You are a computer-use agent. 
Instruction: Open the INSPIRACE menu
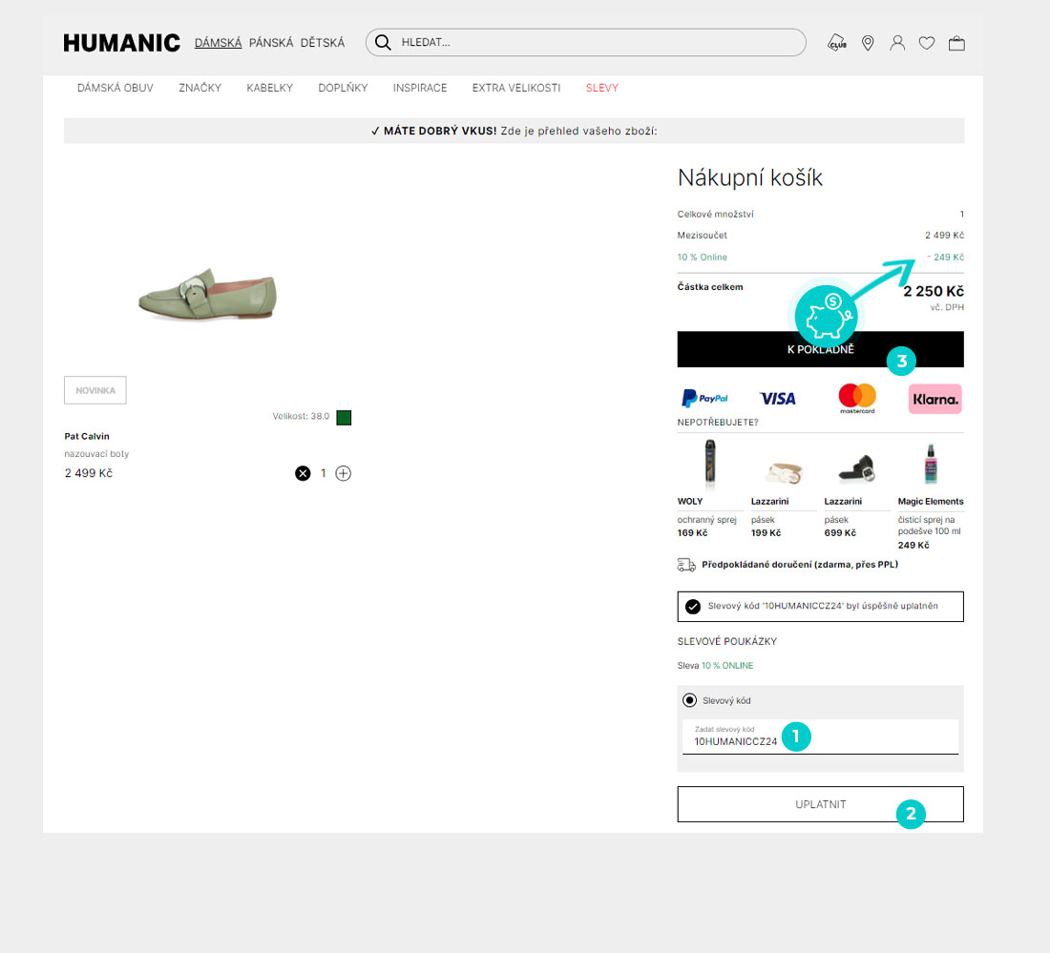[420, 88]
